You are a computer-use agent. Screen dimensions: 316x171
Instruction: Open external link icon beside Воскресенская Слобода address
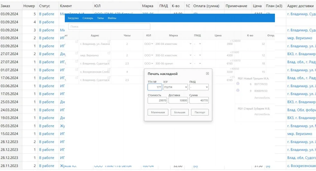pyautogui.click(x=109, y=70)
